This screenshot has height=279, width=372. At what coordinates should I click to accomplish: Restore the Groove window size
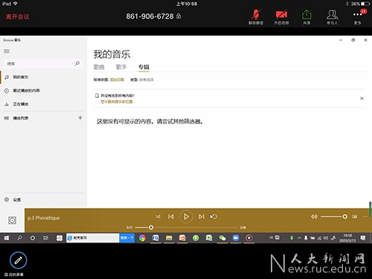pyautogui.click(x=353, y=40)
